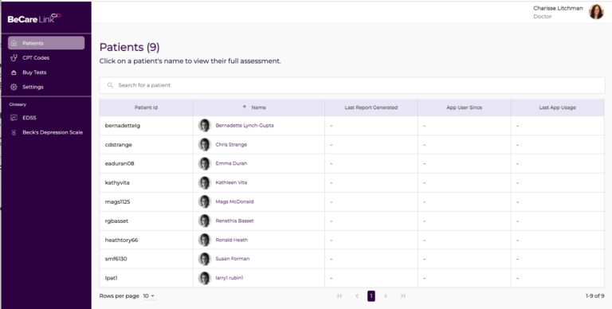Open Charisse Litchman profile avatar
The image size is (612, 309).
click(x=596, y=12)
